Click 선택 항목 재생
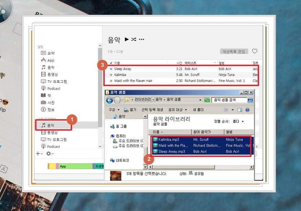Image resolution: width=301 pixels, height=211 pixels. click(x=152, y=110)
